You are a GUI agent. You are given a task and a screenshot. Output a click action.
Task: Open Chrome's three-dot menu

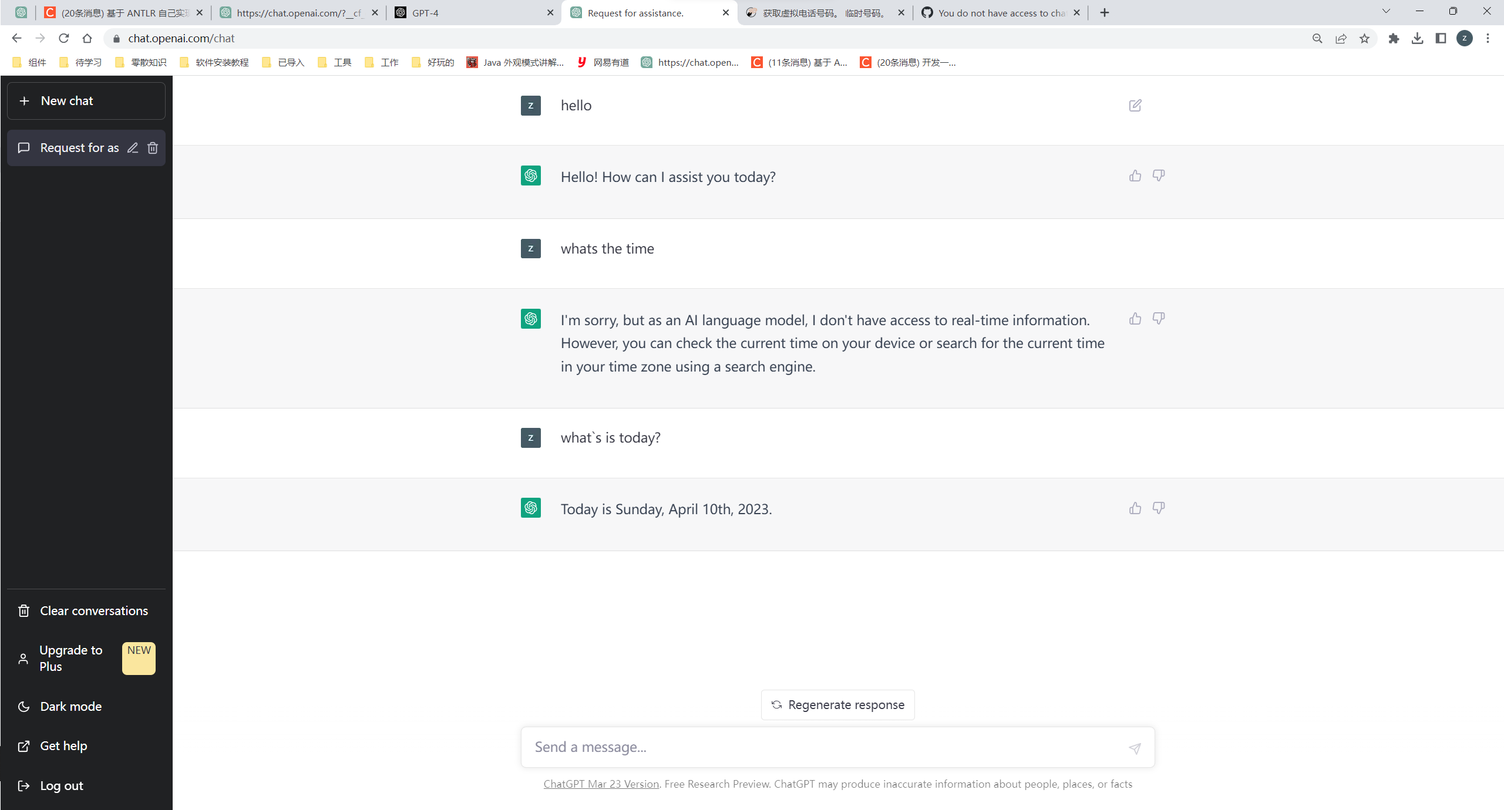point(1488,38)
